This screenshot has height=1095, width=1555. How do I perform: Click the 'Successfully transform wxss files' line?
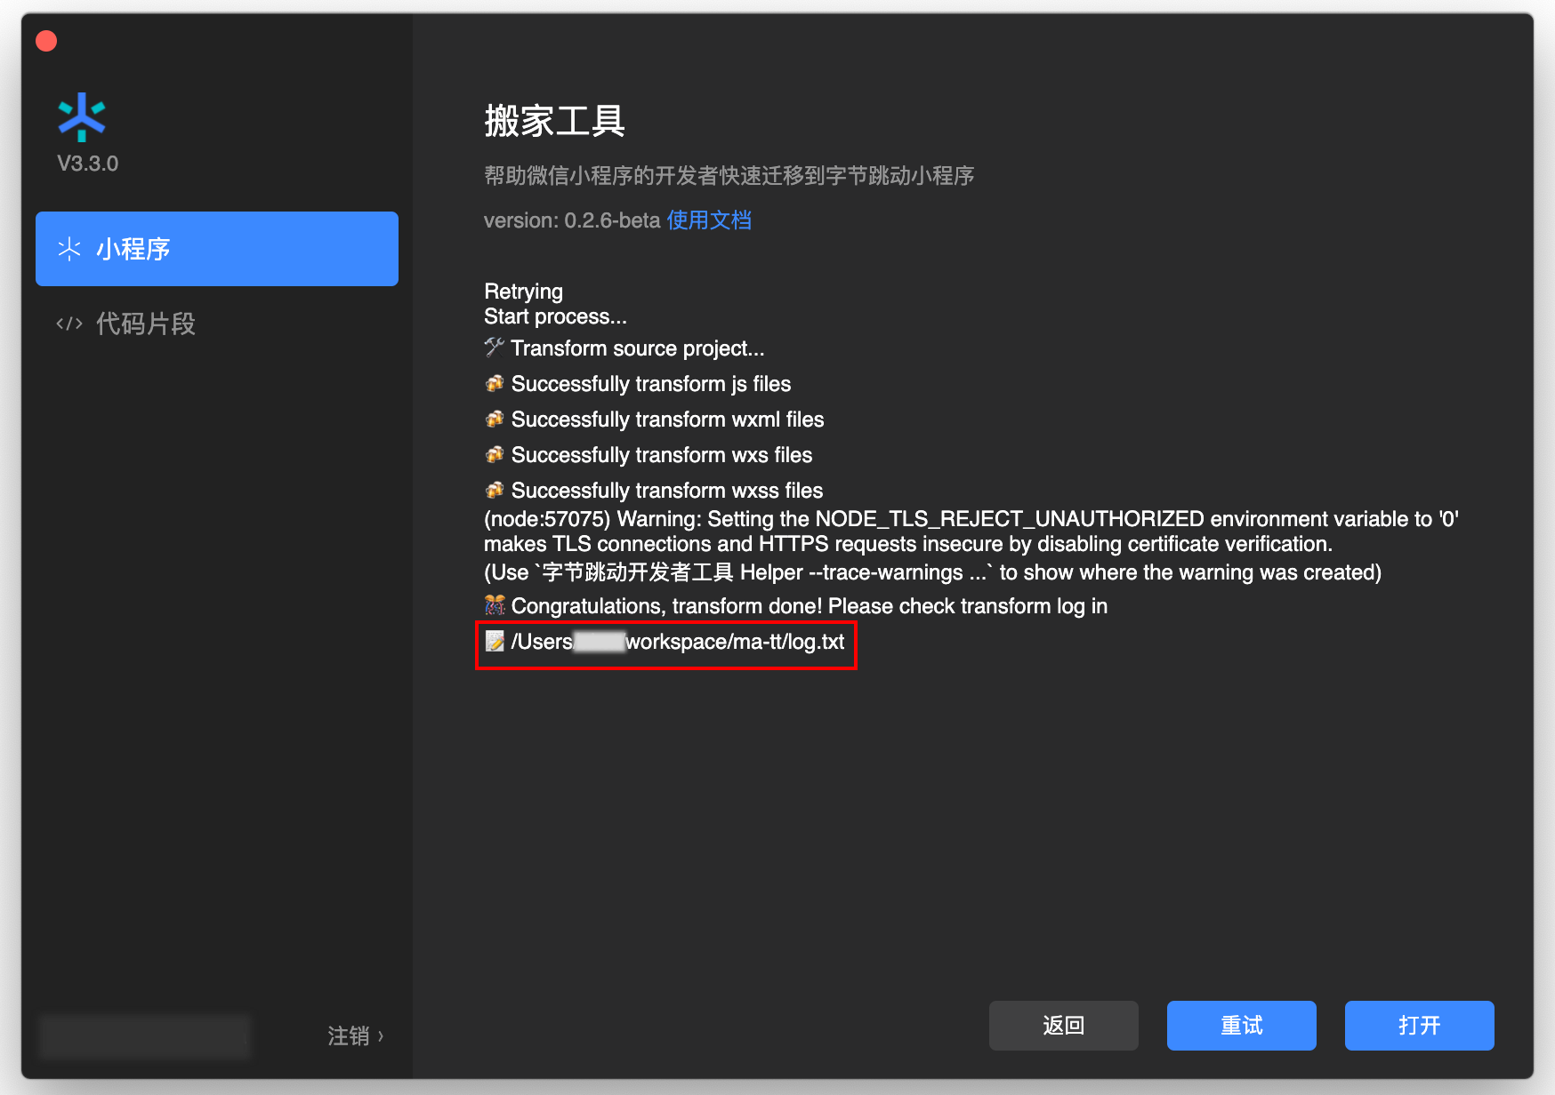pos(667,491)
